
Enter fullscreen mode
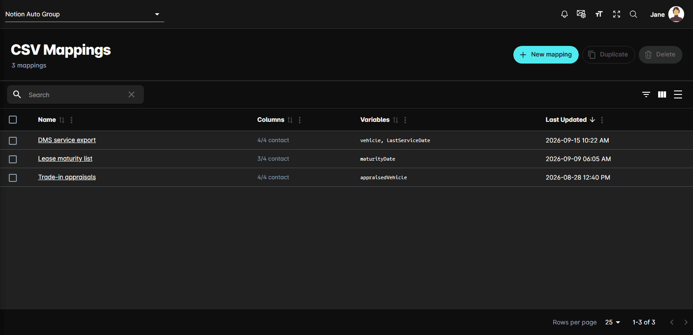617,14
